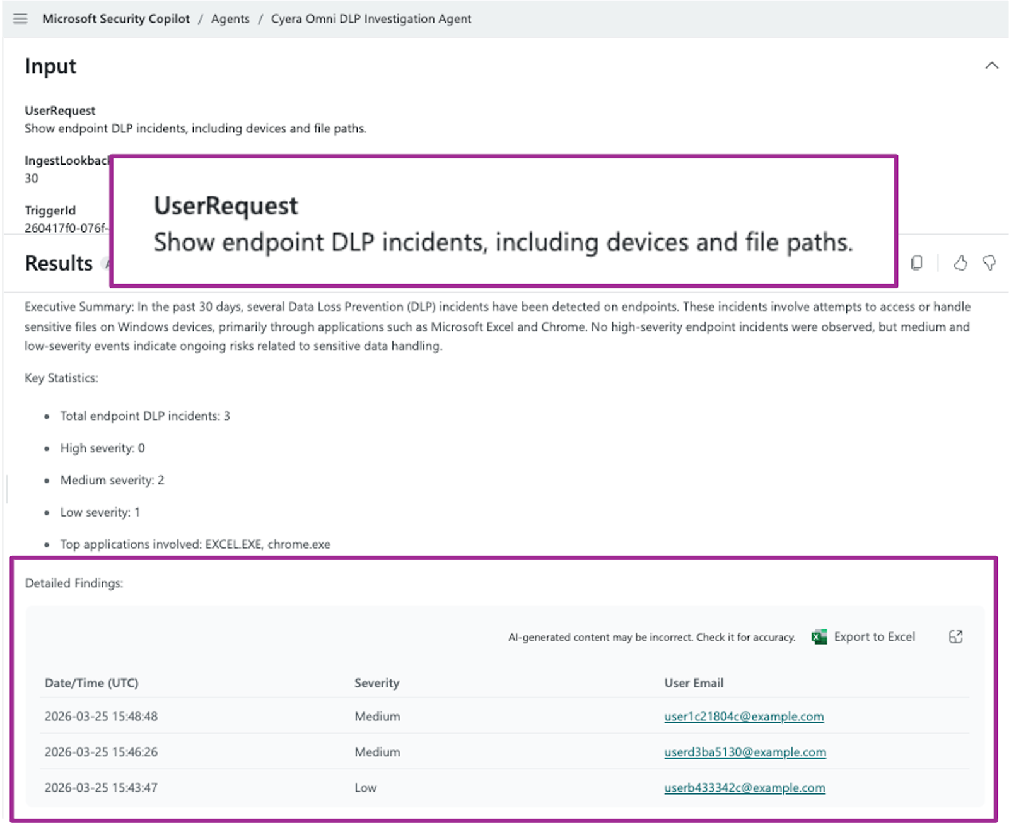Image resolution: width=1009 pixels, height=825 pixels.
Task: Select cell 2026-03-25 15:43:47
Action: pos(101,788)
